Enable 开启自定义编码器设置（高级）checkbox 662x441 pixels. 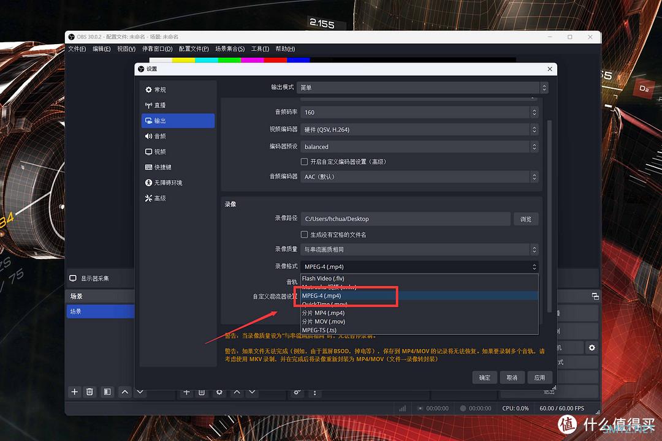(x=304, y=162)
